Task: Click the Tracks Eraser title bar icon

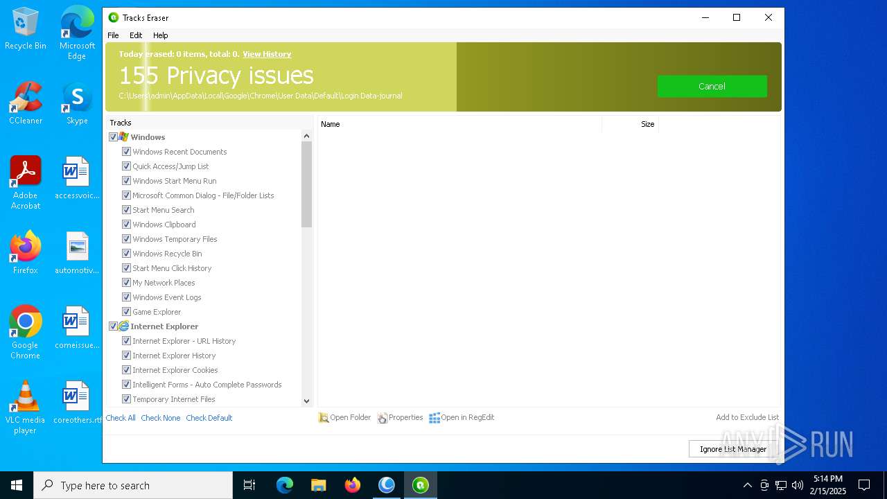Action: (114, 18)
